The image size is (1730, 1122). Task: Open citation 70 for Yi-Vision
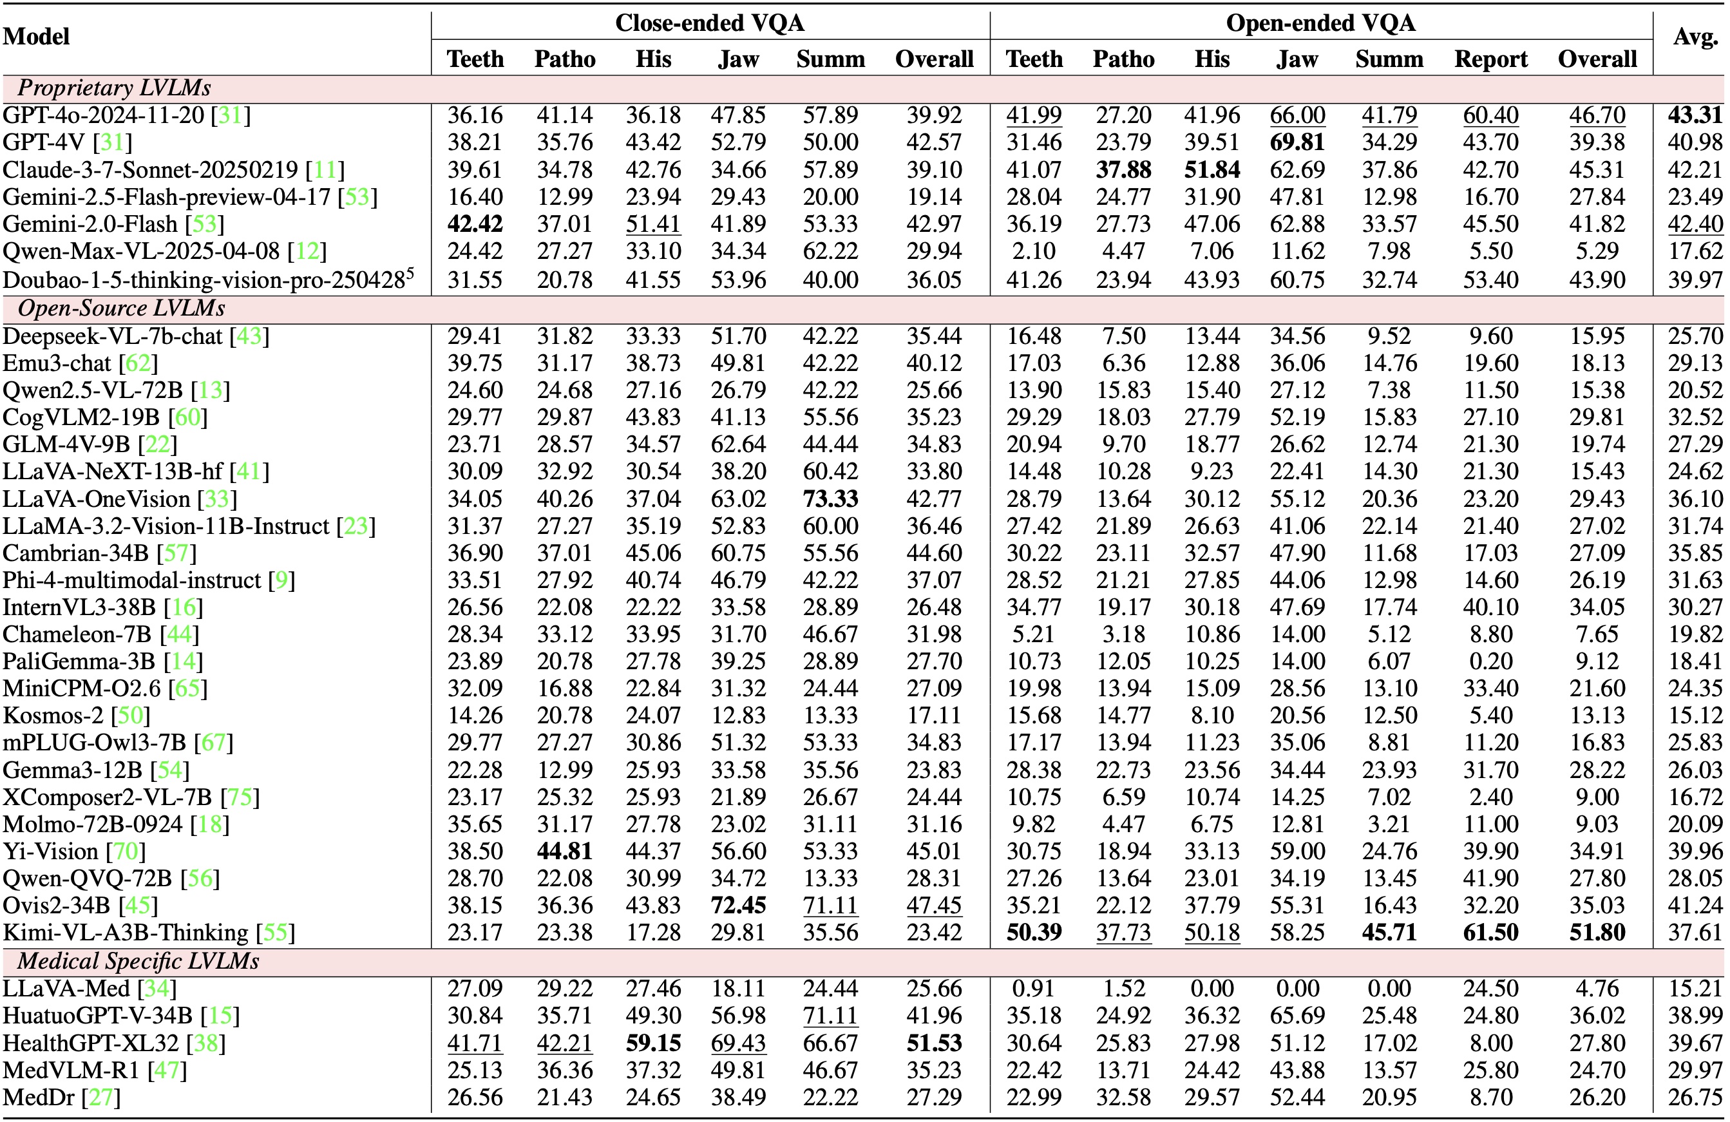(x=126, y=851)
